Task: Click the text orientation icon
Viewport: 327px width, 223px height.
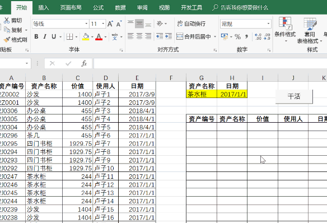Action: [x=160, y=24]
